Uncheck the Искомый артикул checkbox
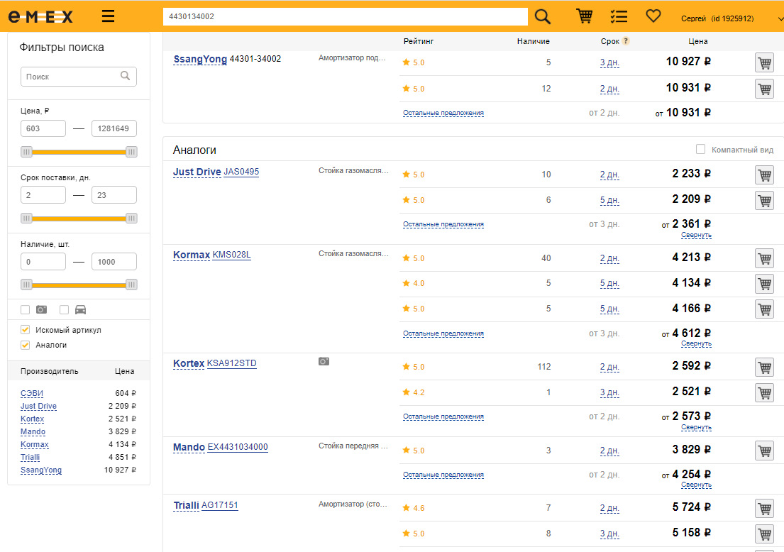This screenshot has height=552, width=784. tap(26, 330)
